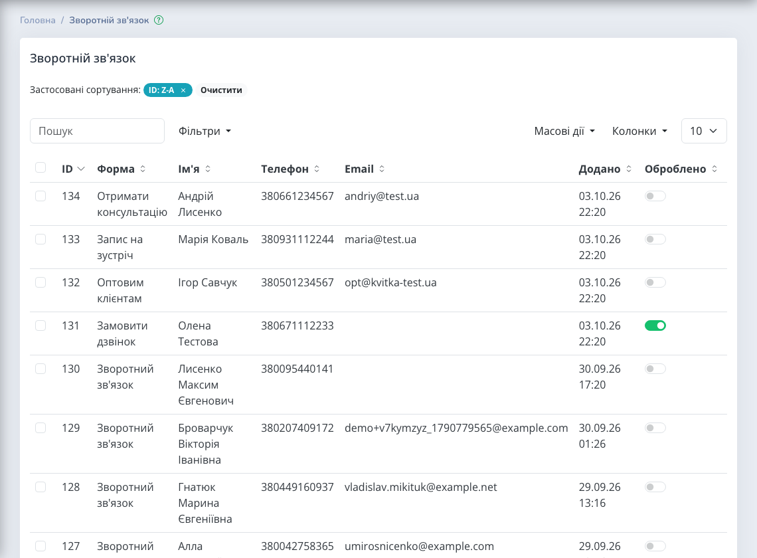
Task: Change page size from the 10 selector
Action: 704,131
